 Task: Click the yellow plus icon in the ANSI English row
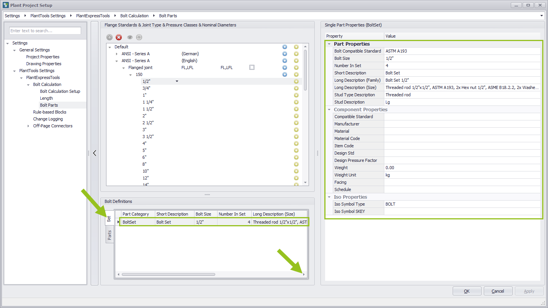click(296, 61)
